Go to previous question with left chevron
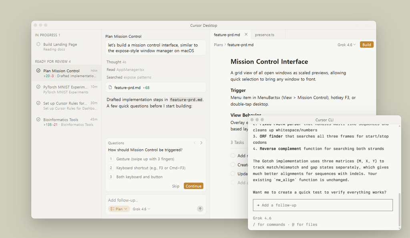410x238 pixels. (195, 143)
